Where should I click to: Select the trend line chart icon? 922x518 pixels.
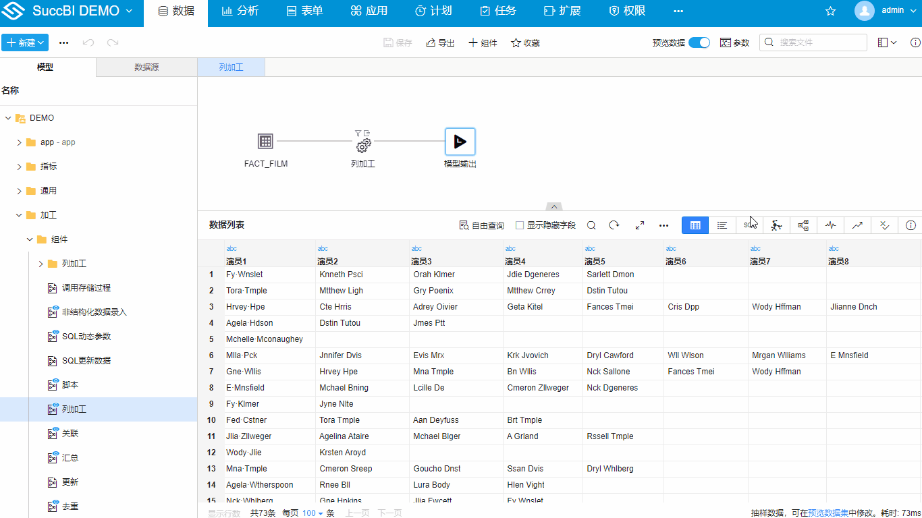pyautogui.click(x=857, y=225)
